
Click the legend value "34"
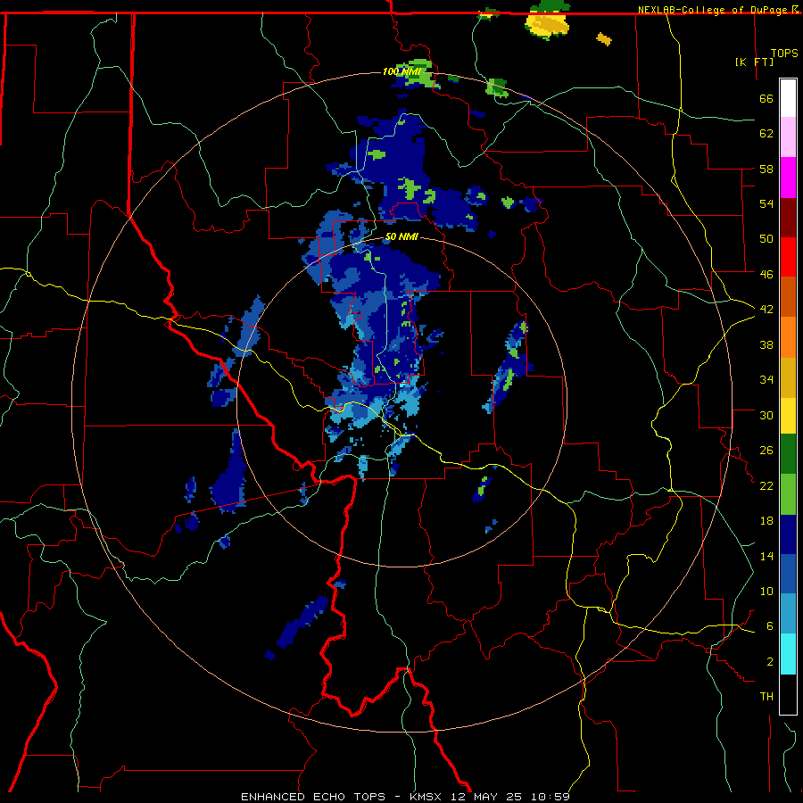[x=766, y=379]
